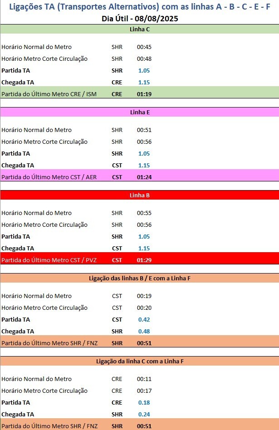This screenshot has width=279, height=430.
Task: Select the 0.24 Chegada TA value
Action: pos(144,414)
